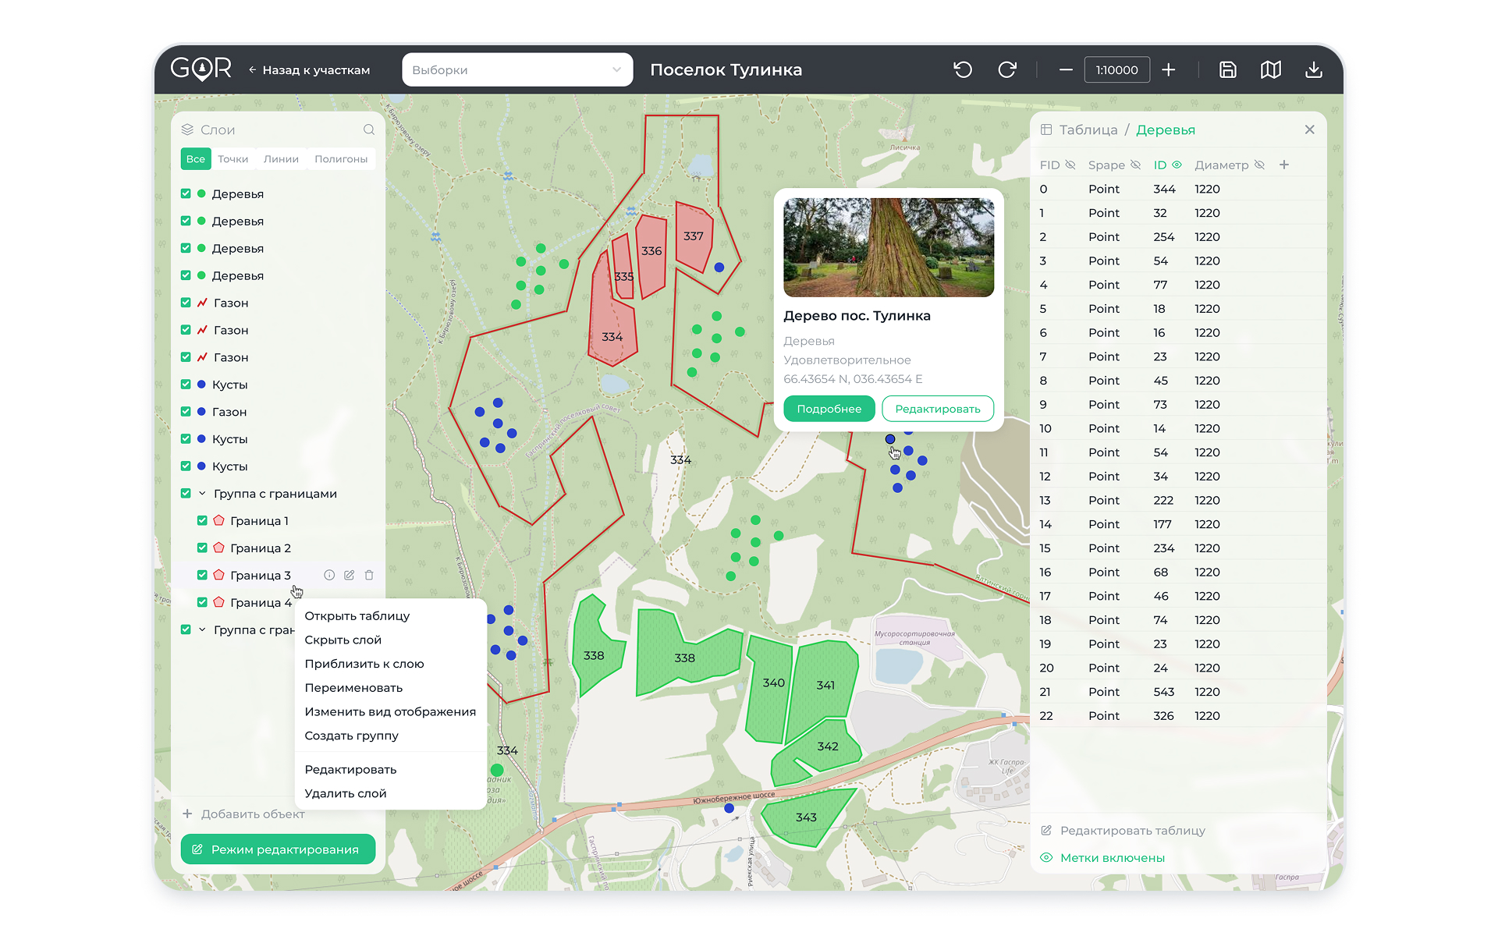Click the red polygon symbol of Граница 1

pos(218,520)
